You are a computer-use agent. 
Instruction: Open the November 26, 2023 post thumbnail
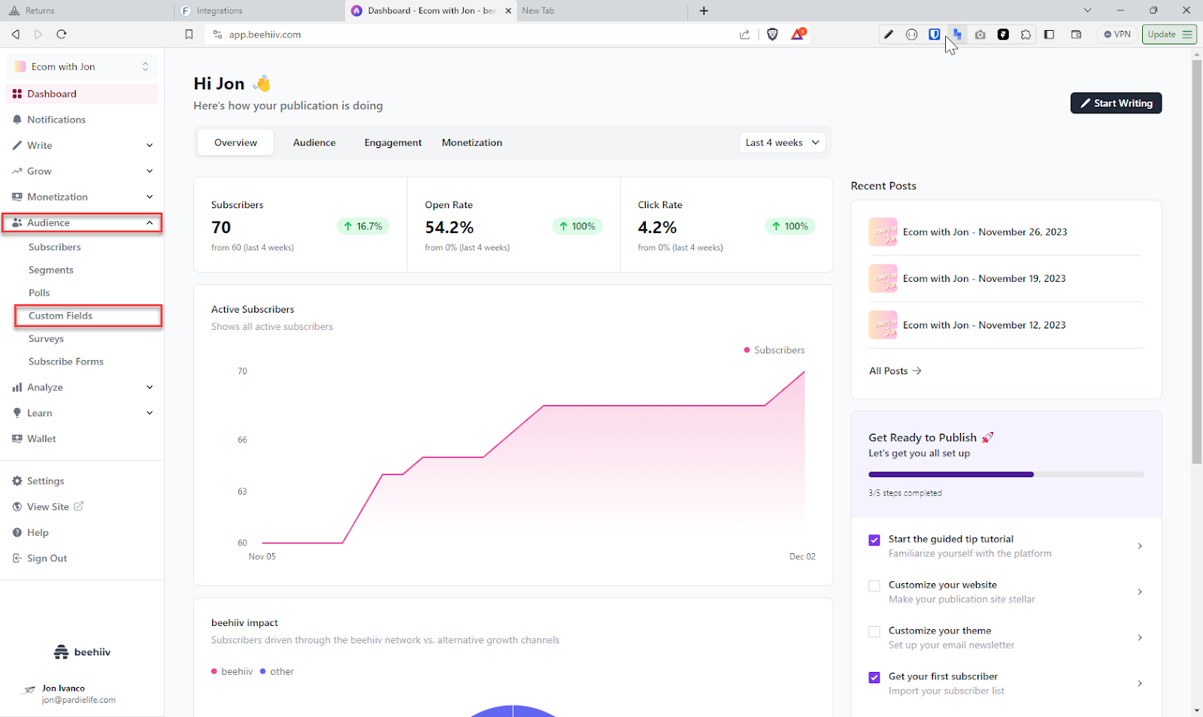[x=883, y=232]
